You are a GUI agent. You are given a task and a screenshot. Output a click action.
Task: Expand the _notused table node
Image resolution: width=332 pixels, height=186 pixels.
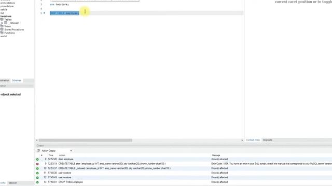2,23
